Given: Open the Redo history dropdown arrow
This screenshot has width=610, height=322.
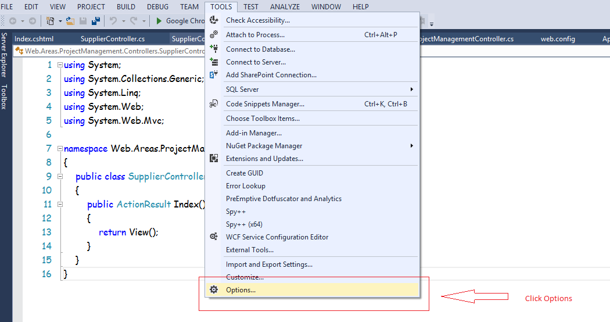Looking at the screenshot, I should click(x=144, y=21).
